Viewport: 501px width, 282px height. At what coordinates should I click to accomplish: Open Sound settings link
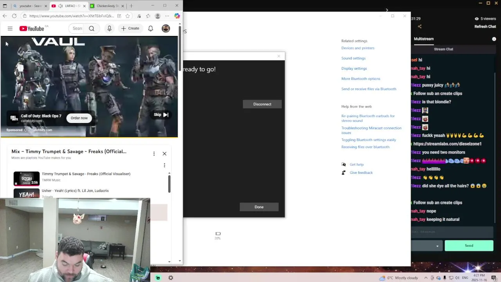point(353,58)
